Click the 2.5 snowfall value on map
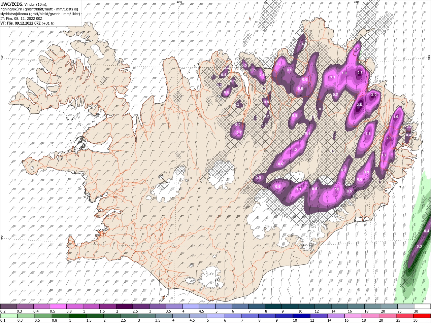431x323 pixels. 373,95
